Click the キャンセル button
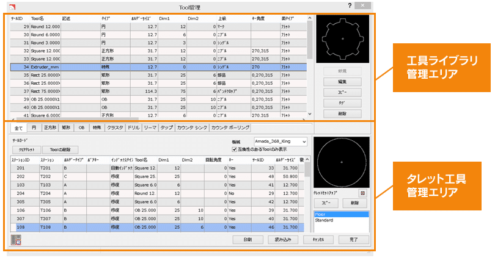 tap(318, 240)
